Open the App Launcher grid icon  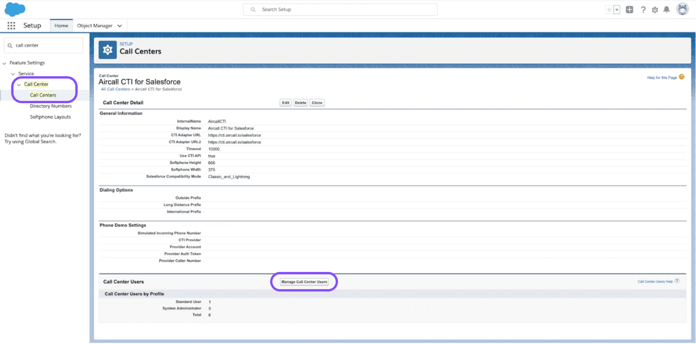pos(11,26)
